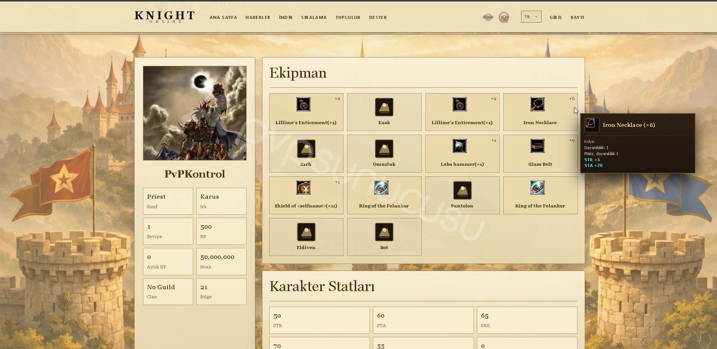Click the empty Kask slot icon
This screenshot has height=349, width=717.
click(384, 107)
